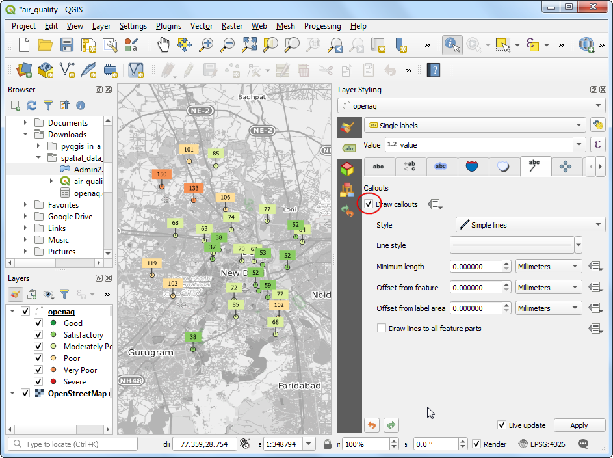Expand the Favorites item in Browser
Viewport: 613px width, 458px height.
tap(25, 205)
